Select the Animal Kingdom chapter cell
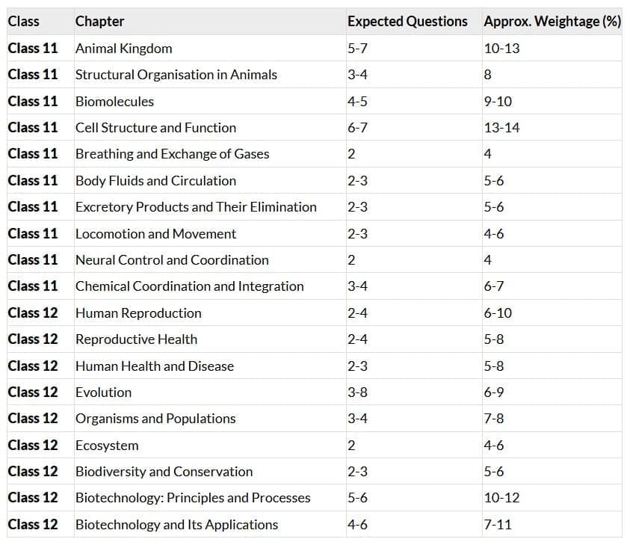The image size is (630, 542). (123, 49)
